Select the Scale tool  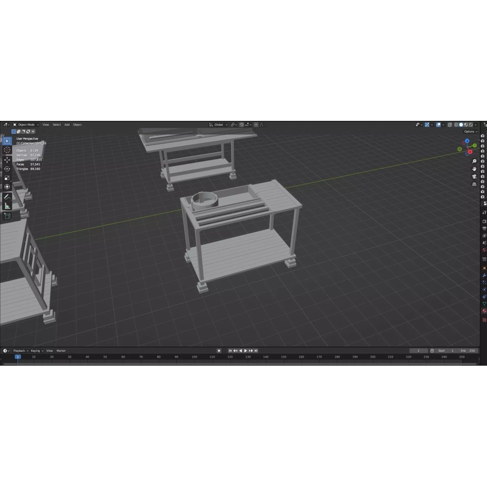click(7, 178)
